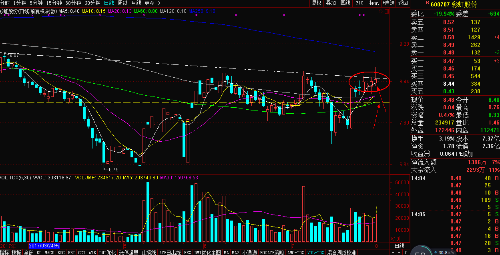
Task: Select the DMI优化 indicator tab
Action: click(x=107, y=253)
